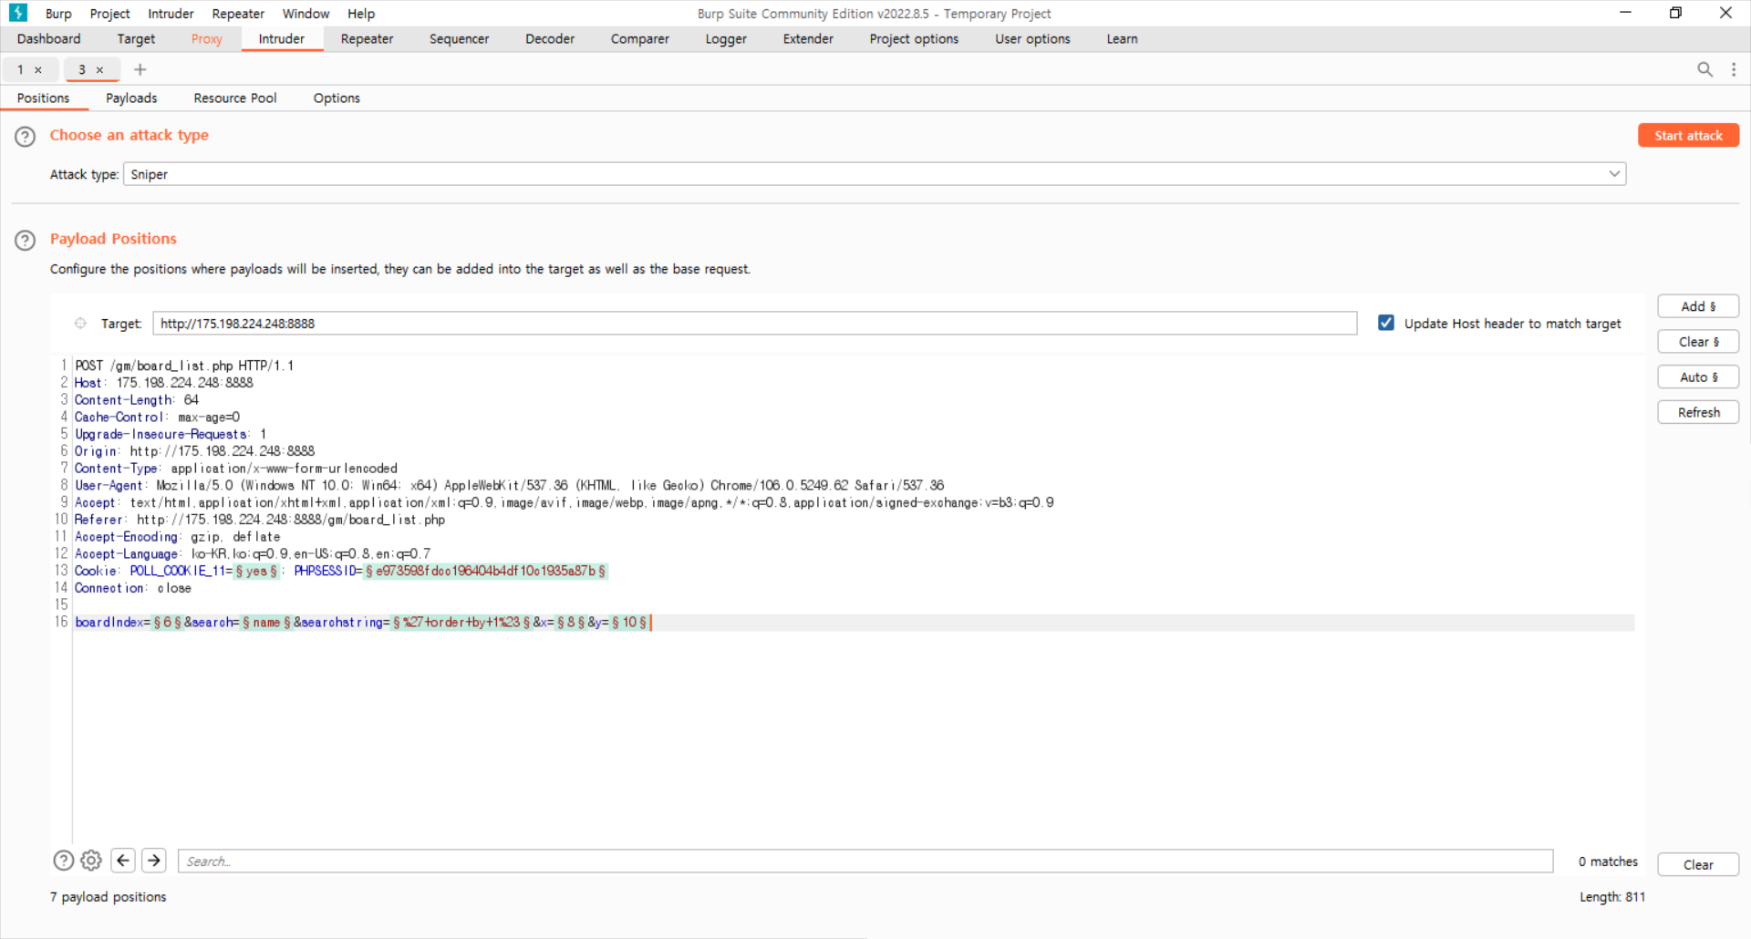
Task: Switch to the Logger tab
Action: 726,39
